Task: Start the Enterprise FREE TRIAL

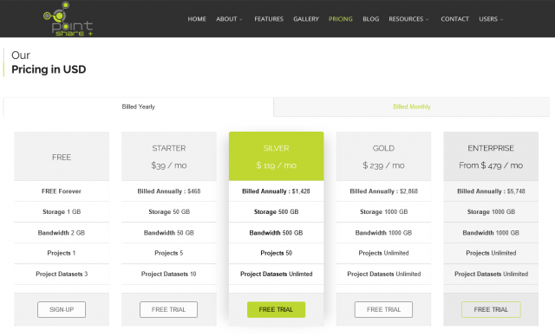Action: click(x=491, y=309)
